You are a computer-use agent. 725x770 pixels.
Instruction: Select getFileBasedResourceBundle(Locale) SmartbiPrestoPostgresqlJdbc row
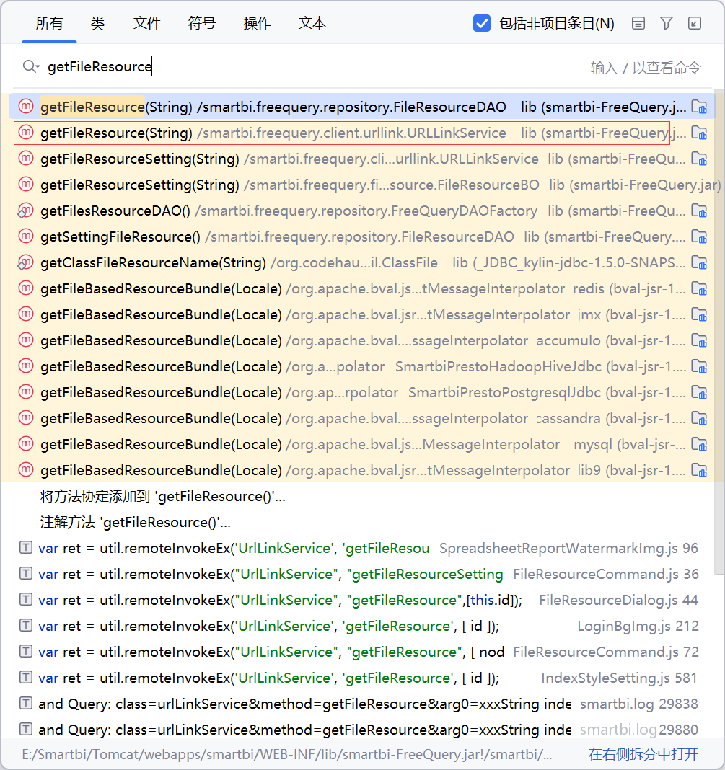coord(361,392)
